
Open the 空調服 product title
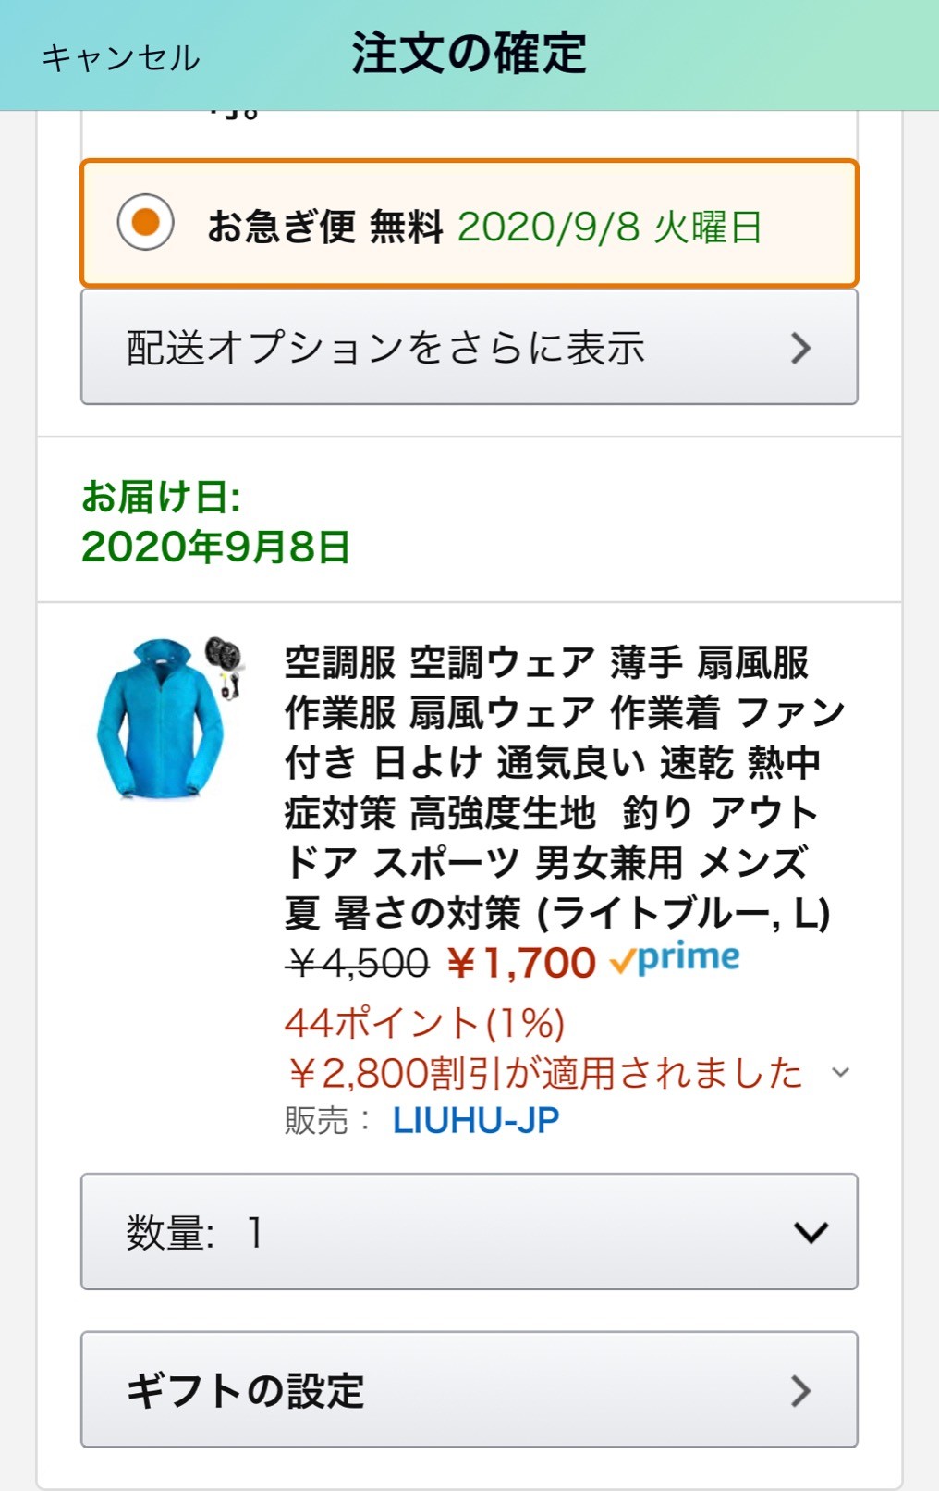(x=562, y=786)
